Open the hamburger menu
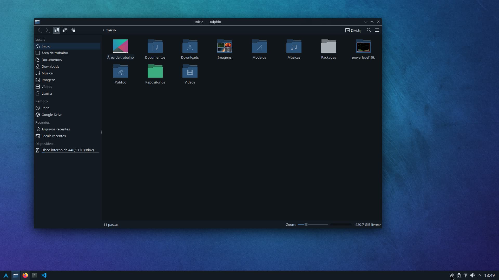Screen dimensions: 499x280 377,30
